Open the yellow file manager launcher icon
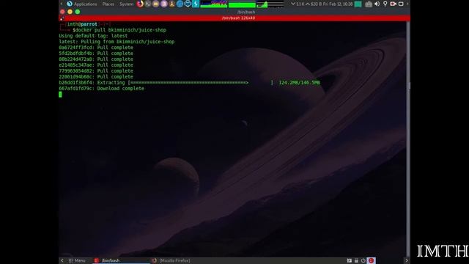This screenshot has width=469, height=264. click(x=155, y=4)
